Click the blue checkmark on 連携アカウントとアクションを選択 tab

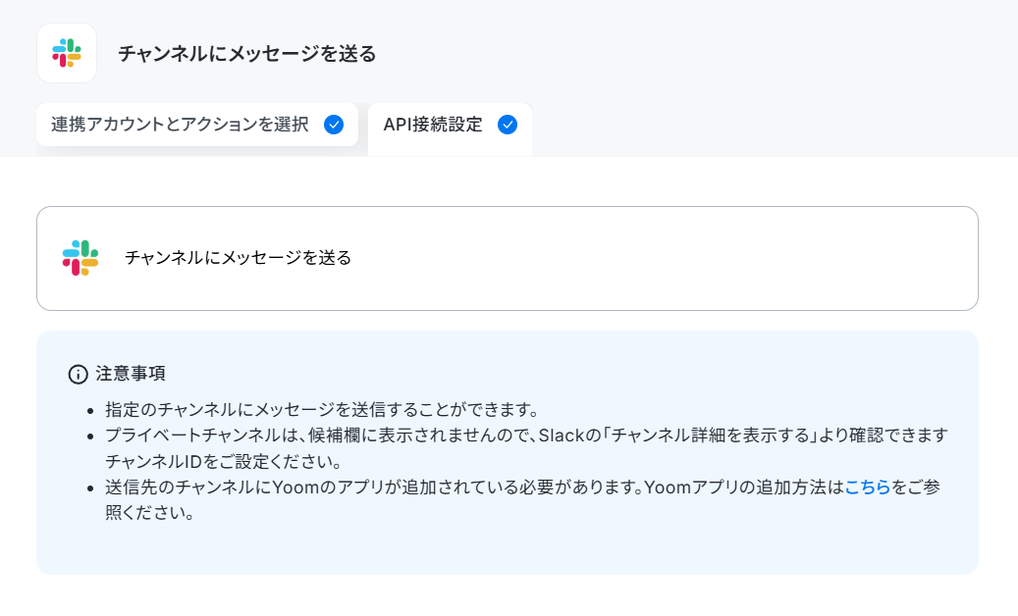click(x=334, y=125)
